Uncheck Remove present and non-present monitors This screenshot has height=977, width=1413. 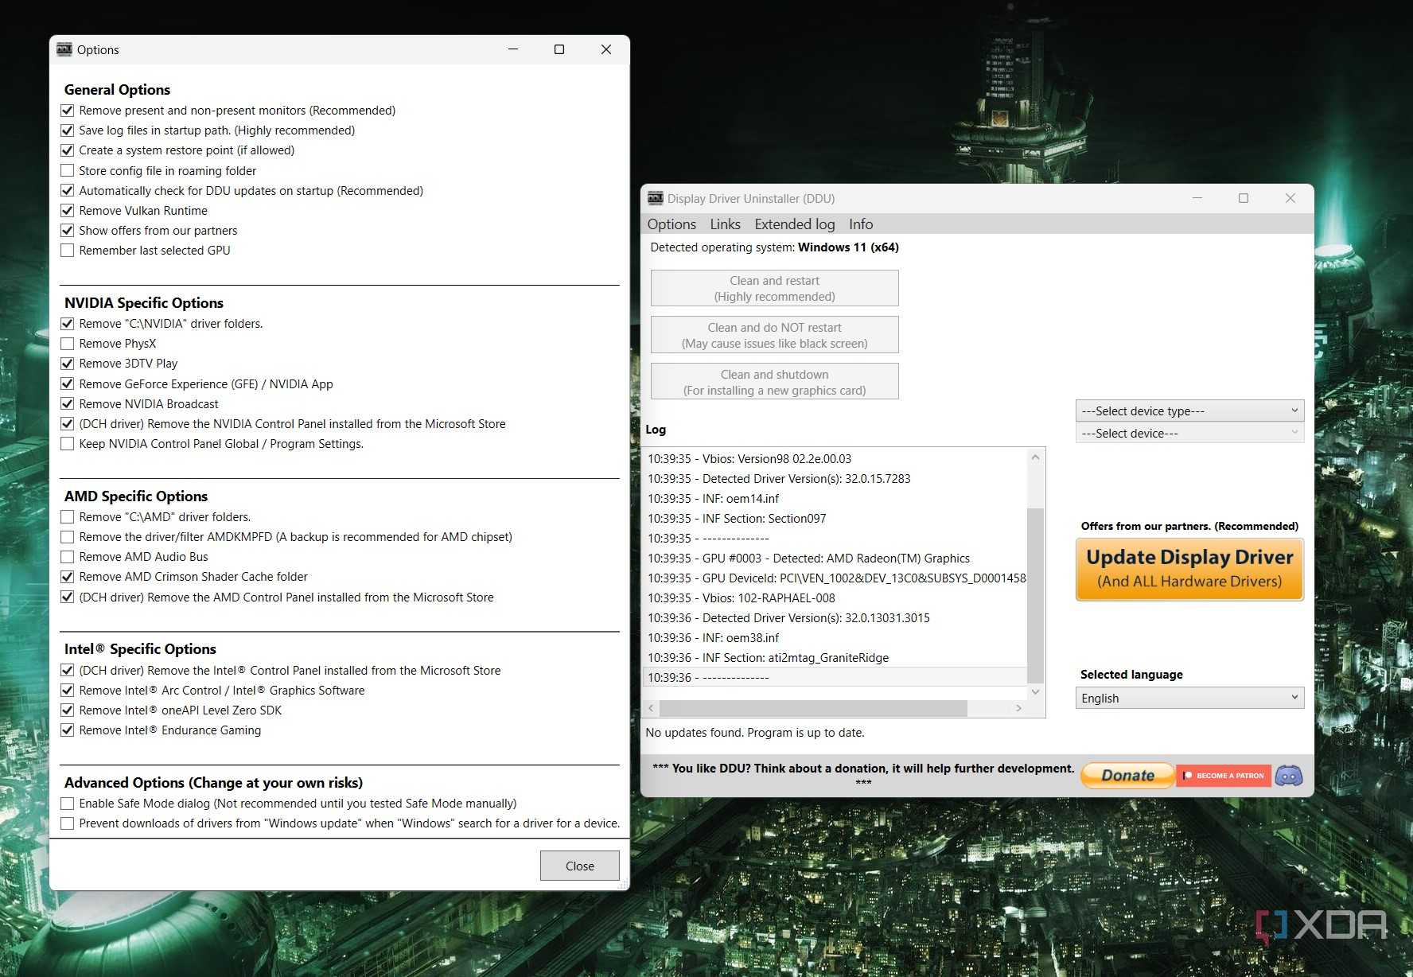pyautogui.click(x=68, y=111)
